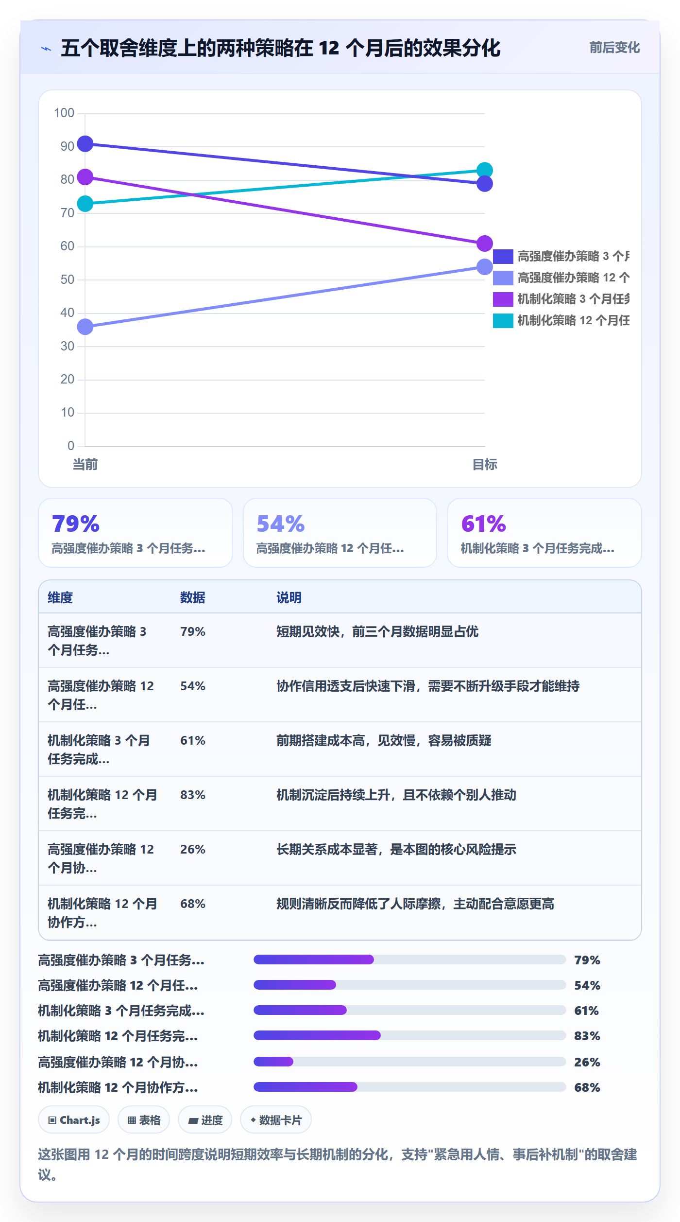This screenshot has height=1222, width=680.
Task: Open the 54% data card
Action: coord(340,533)
